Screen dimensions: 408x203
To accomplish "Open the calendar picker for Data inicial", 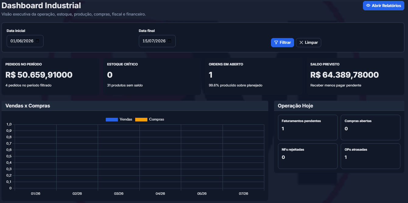I will click(37, 41).
